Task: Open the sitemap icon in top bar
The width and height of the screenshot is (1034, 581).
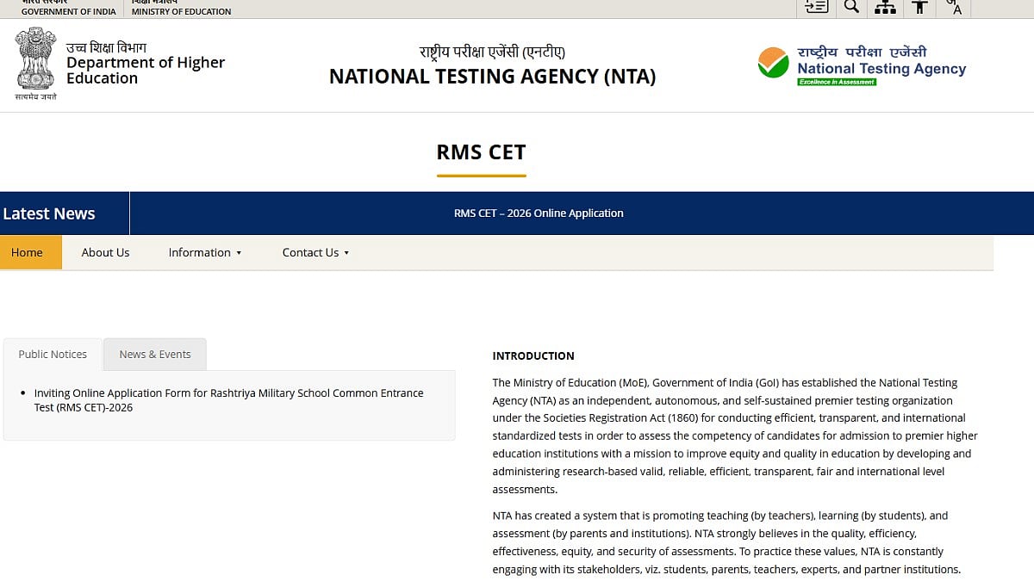Action: pos(885,7)
